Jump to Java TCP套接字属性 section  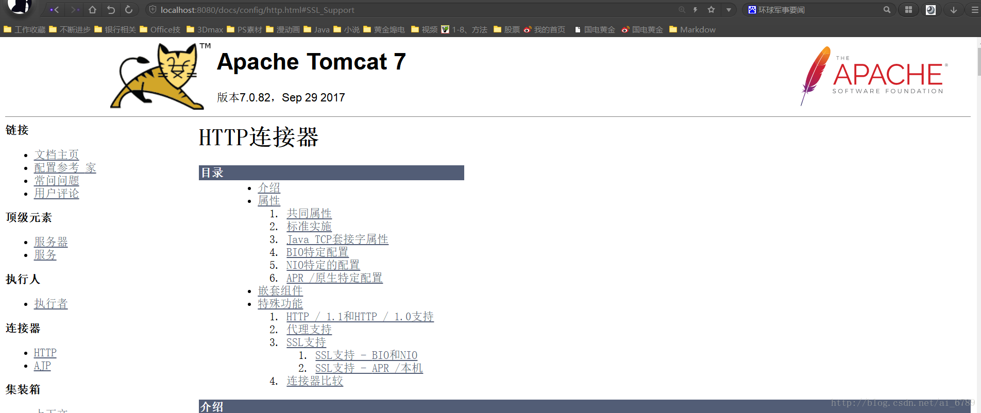pos(337,239)
